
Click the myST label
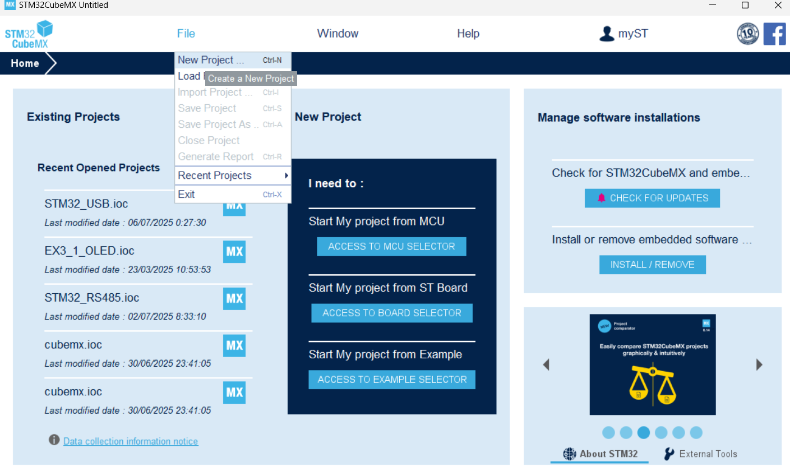[x=633, y=34]
